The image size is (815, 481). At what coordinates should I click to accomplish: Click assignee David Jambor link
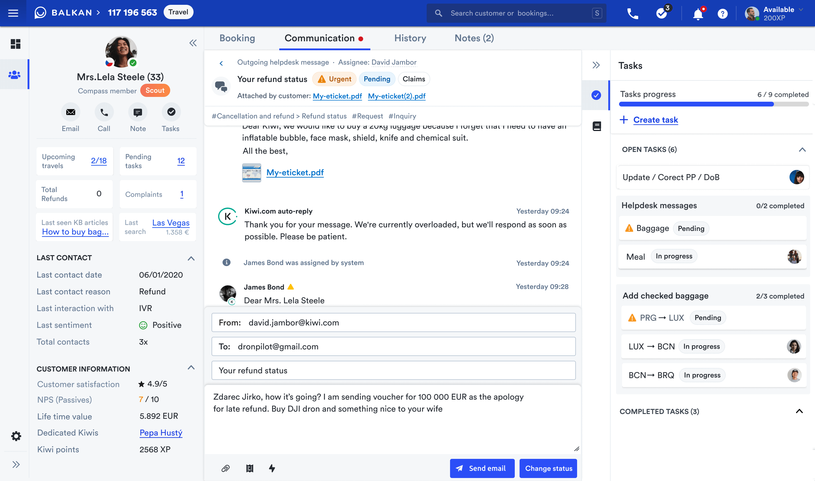394,62
